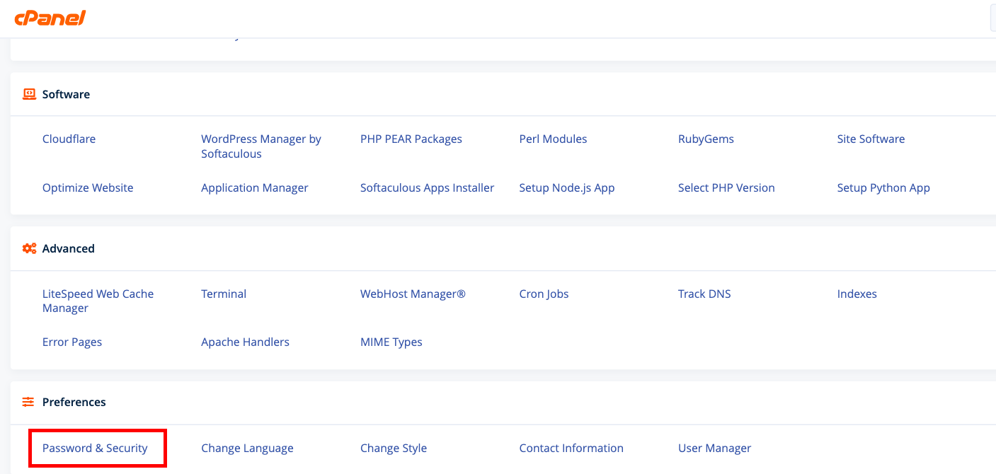Viewport: 996px width, 474px height.
Task: Open Setup Python App
Action: 883,187
